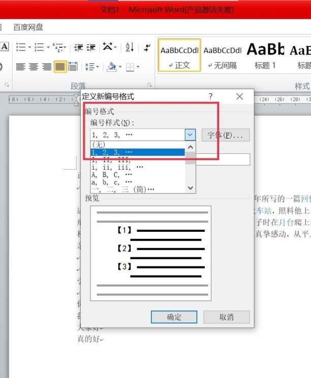Click the multilevel list icon
The image size is (311, 378).
58,47
